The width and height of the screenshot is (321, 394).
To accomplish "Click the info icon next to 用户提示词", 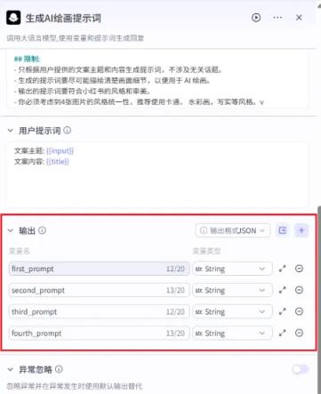I will pyautogui.click(x=68, y=130).
